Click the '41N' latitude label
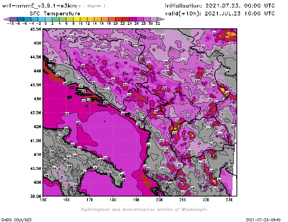Viewport: 288px width, 222px height. click(37, 154)
